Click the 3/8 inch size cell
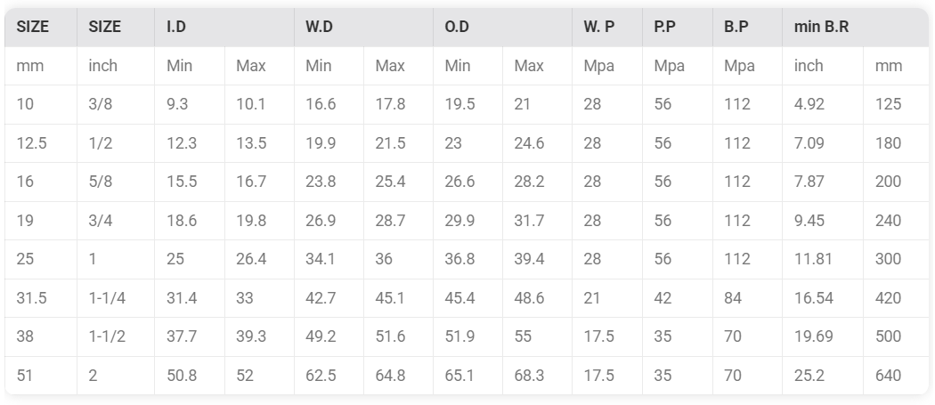This screenshot has height=405, width=935. coord(116,104)
